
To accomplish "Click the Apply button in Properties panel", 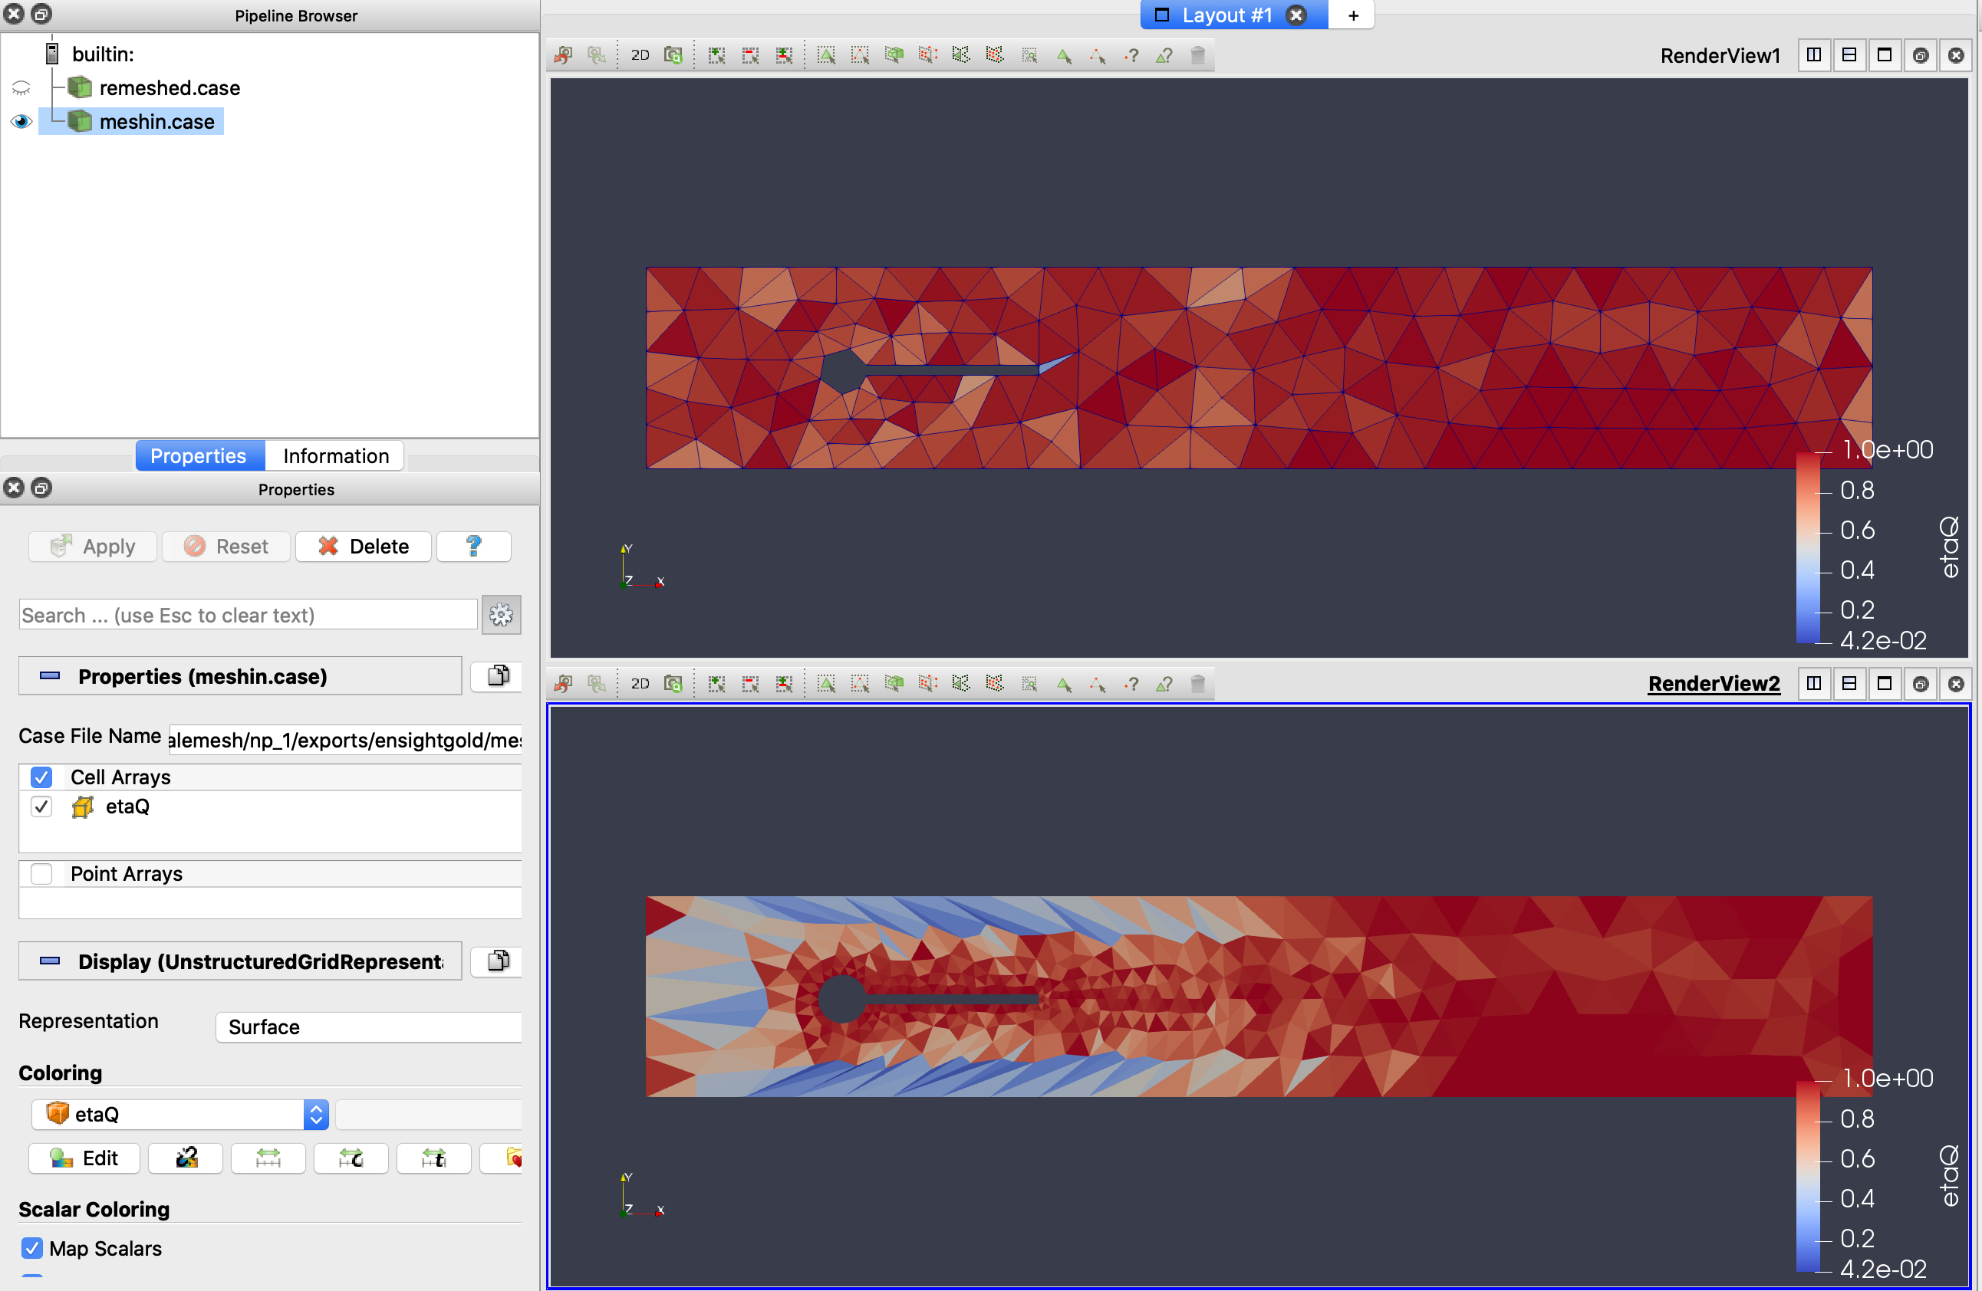I will [93, 546].
